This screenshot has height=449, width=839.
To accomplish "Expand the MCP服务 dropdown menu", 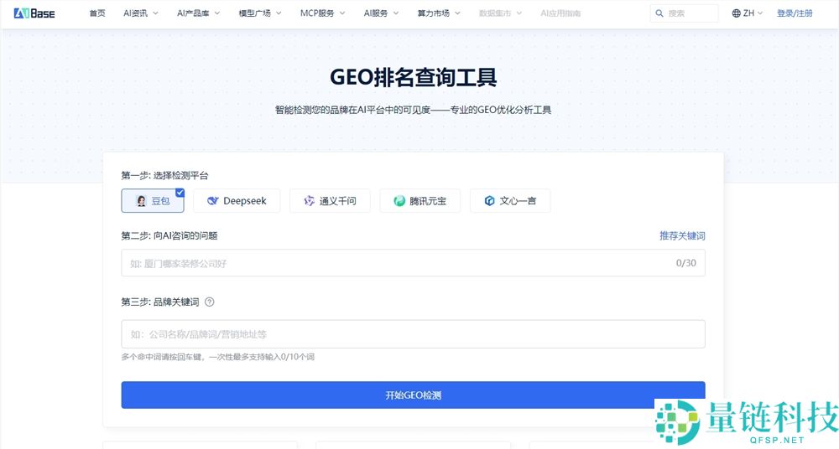I will click(323, 13).
